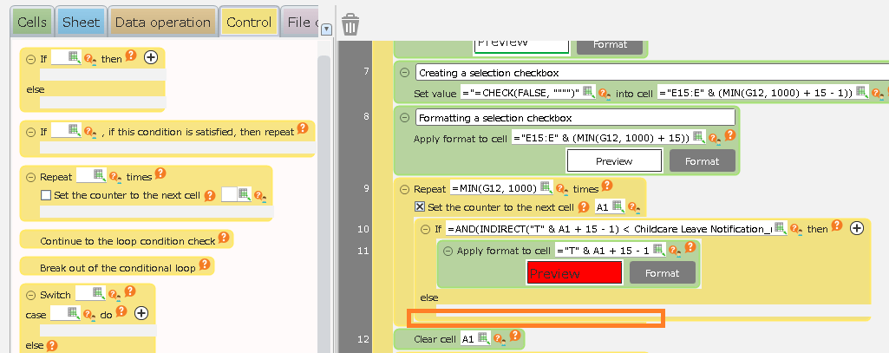Click Format button next to red Preview

pyautogui.click(x=662, y=273)
